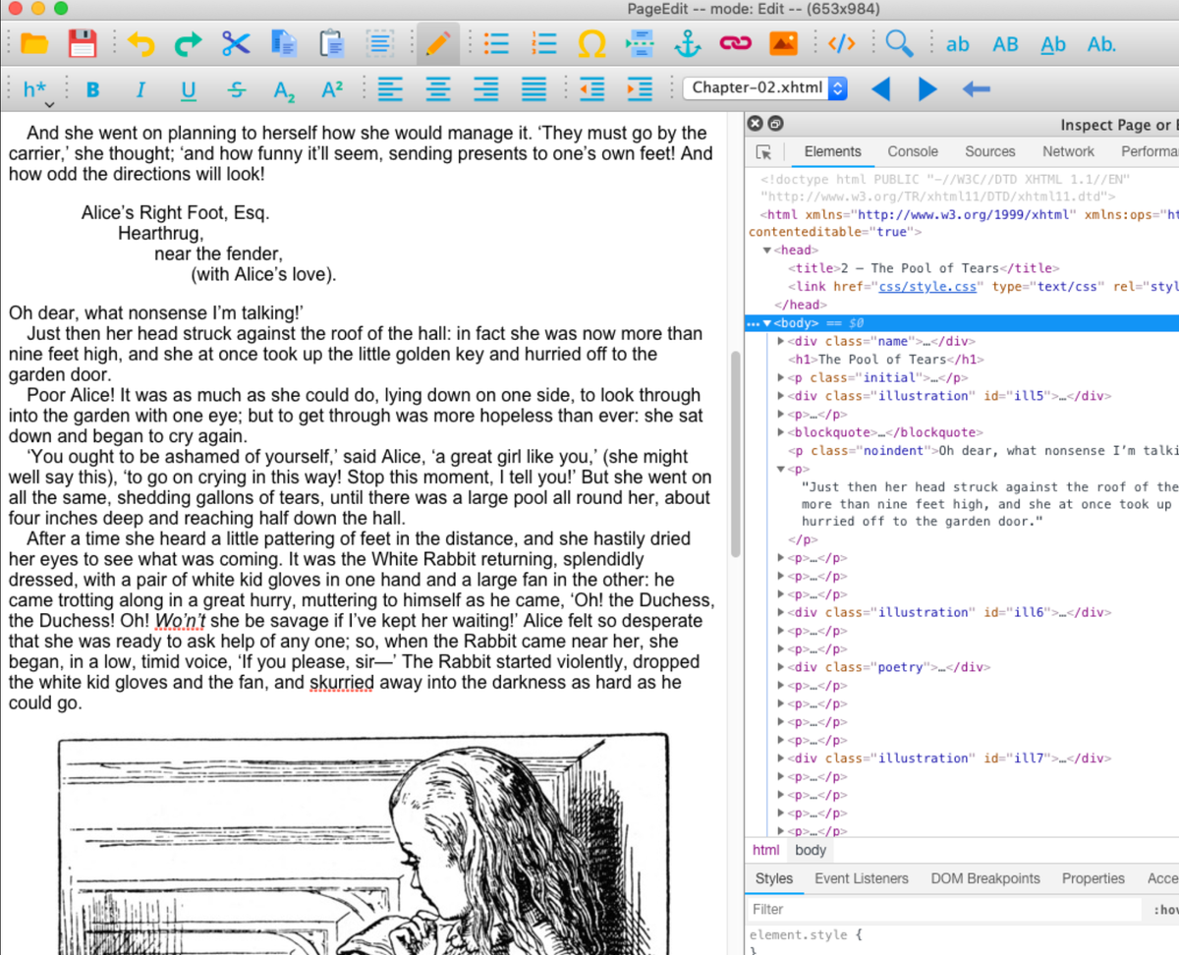This screenshot has height=955, width=1179.
Task: Change case to lowercase 'ab'
Action: (957, 44)
